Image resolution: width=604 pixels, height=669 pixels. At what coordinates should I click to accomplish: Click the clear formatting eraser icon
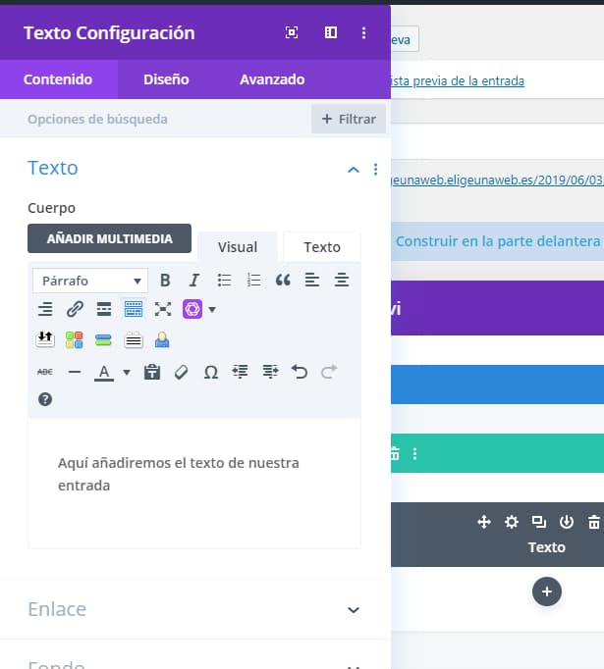(181, 373)
